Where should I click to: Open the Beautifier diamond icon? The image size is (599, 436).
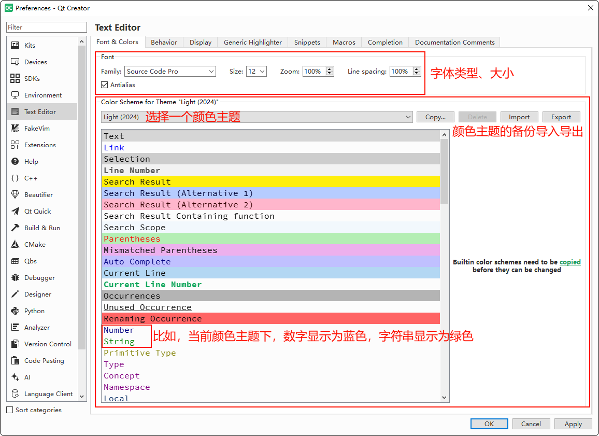15,194
